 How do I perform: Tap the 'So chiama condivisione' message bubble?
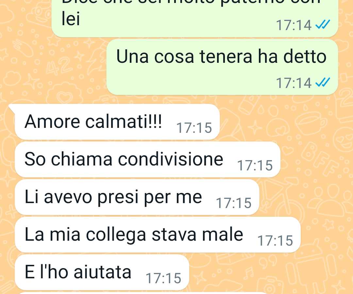[x=147, y=160]
